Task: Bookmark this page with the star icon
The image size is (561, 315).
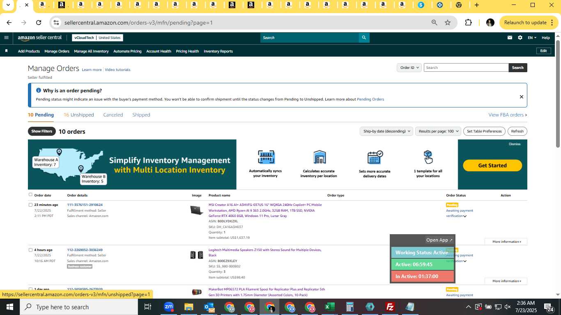Action: point(448,23)
